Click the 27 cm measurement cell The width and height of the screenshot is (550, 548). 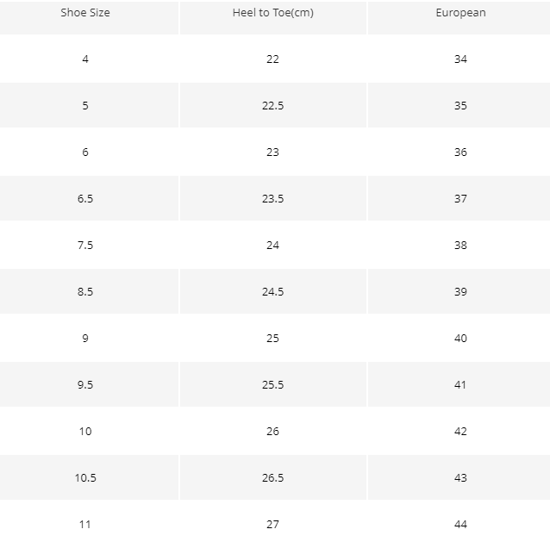pyautogui.click(x=273, y=524)
